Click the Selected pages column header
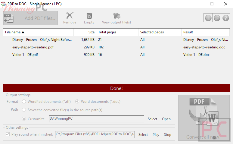This screenshot has width=233, height=144. point(160,32)
